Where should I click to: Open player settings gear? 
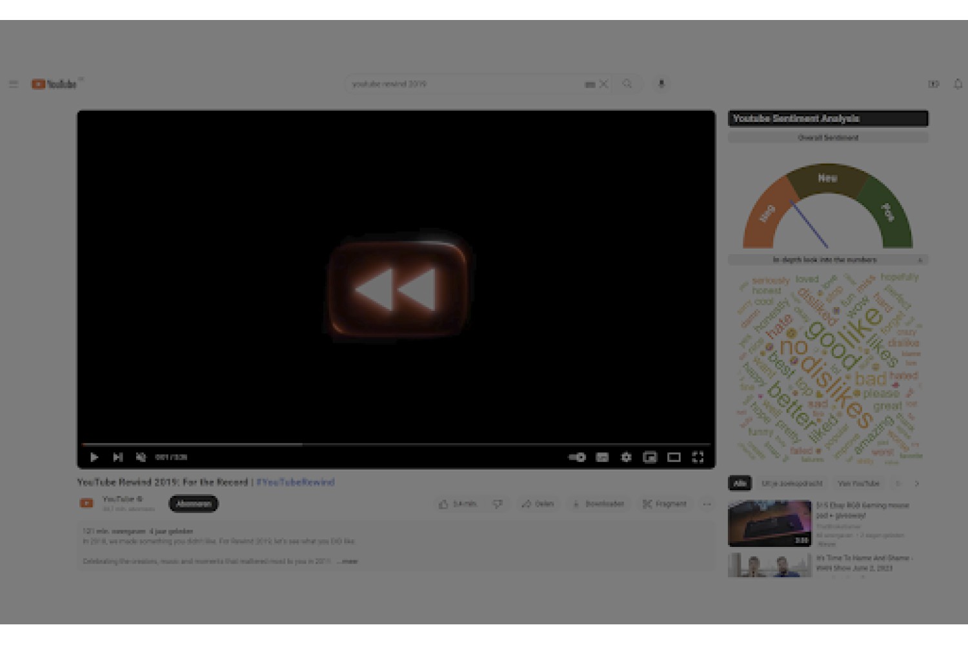tap(626, 457)
